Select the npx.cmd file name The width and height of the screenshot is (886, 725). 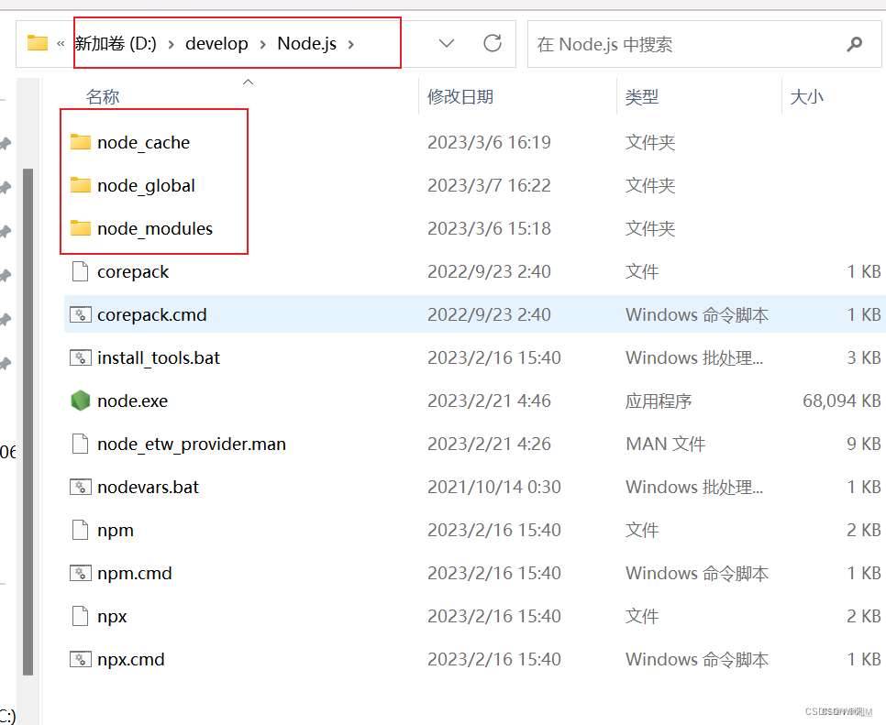point(131,660)
